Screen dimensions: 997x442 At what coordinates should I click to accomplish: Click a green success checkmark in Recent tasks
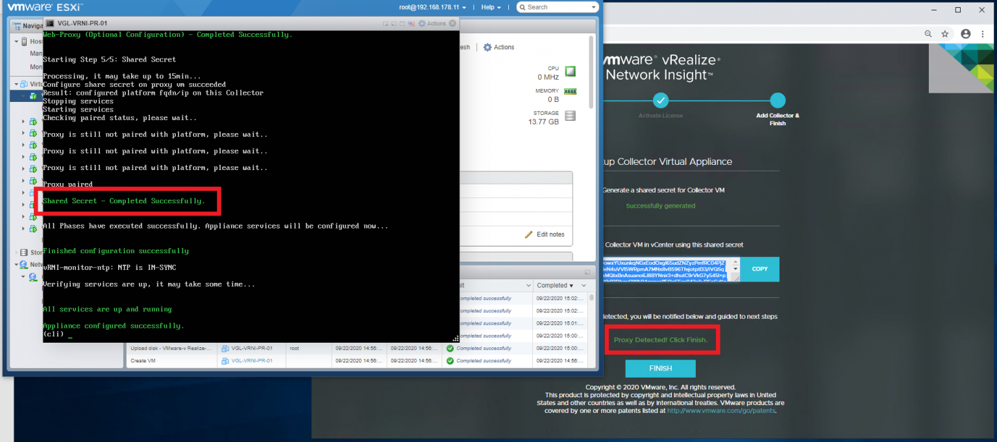click(x=449, y=348)
